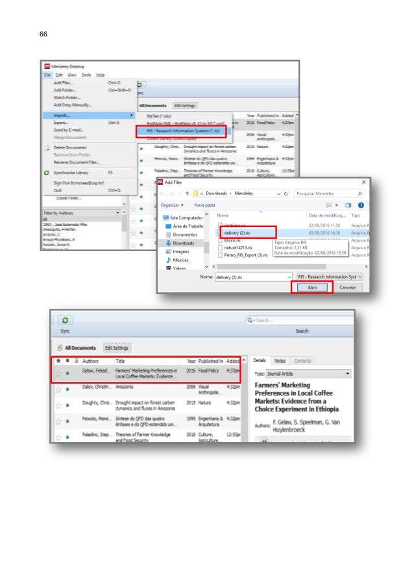Click the view layout icon in Add Files dialog
The width and height of the screenshot is (414, 586).
click(329, 205)
